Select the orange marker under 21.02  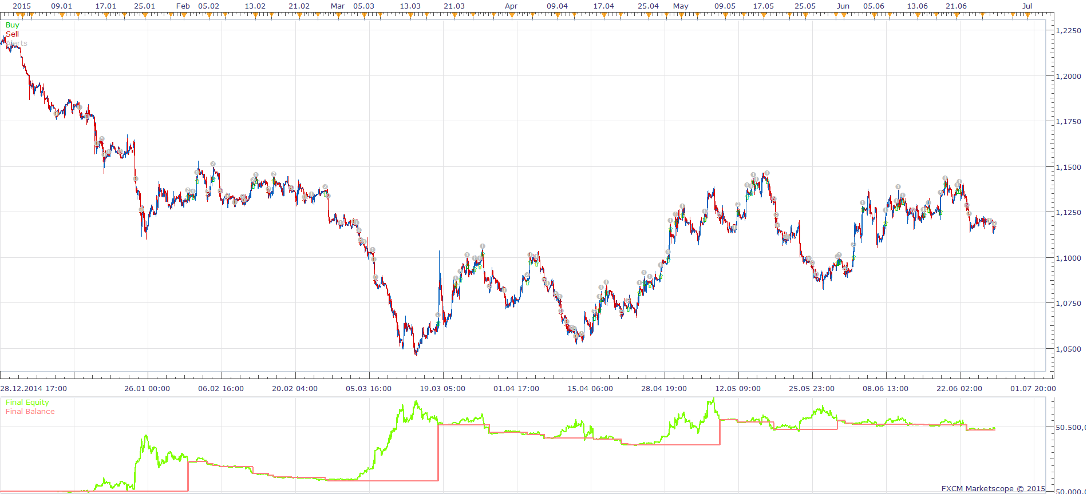coord(299,16)
